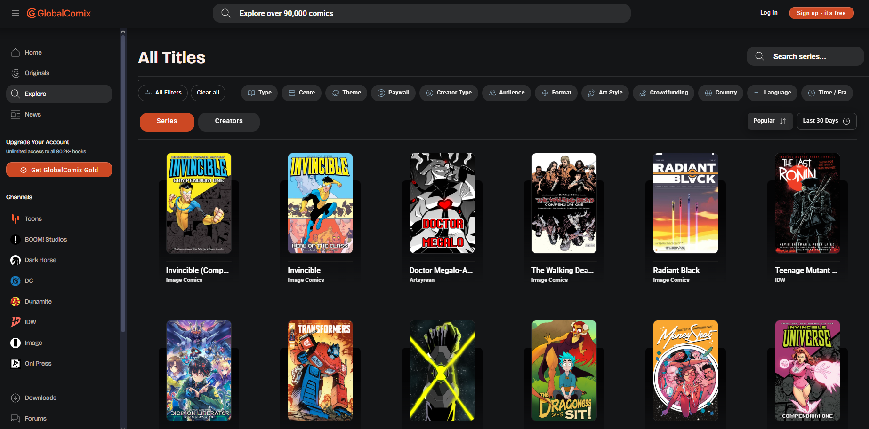
Task: Go to Home label in sidebar
Action: [33, 53]
